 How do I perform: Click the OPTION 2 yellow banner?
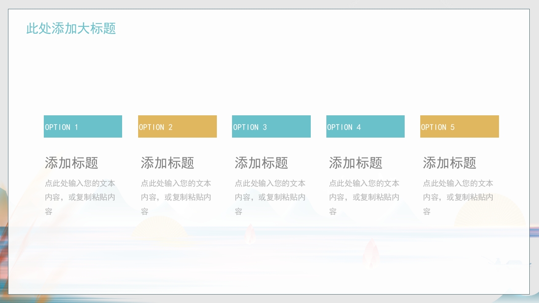tap(177, 126)
